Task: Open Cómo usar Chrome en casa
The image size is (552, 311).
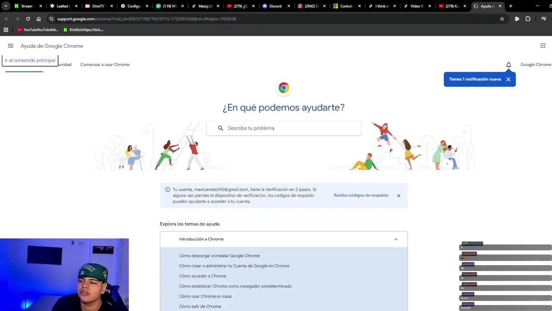Action: 205,296
